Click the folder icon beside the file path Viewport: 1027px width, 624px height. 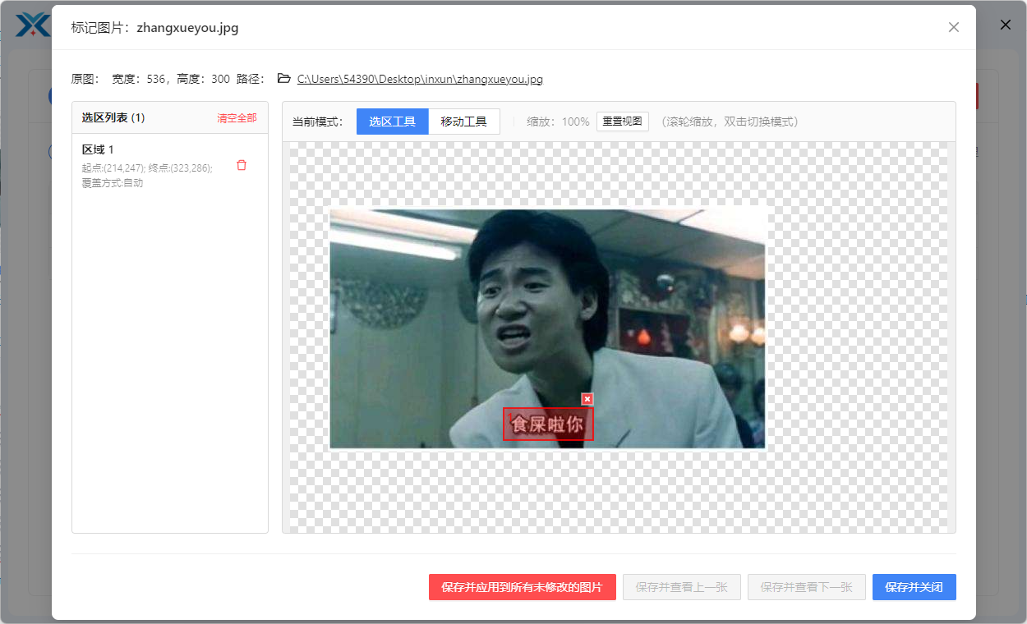[284, 79]
